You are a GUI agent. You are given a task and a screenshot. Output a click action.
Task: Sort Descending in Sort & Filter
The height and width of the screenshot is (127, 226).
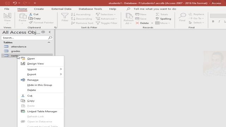[x=82, y=19]
